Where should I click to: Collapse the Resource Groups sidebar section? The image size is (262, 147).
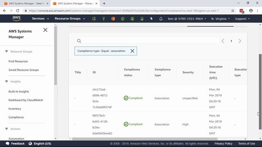7,51
